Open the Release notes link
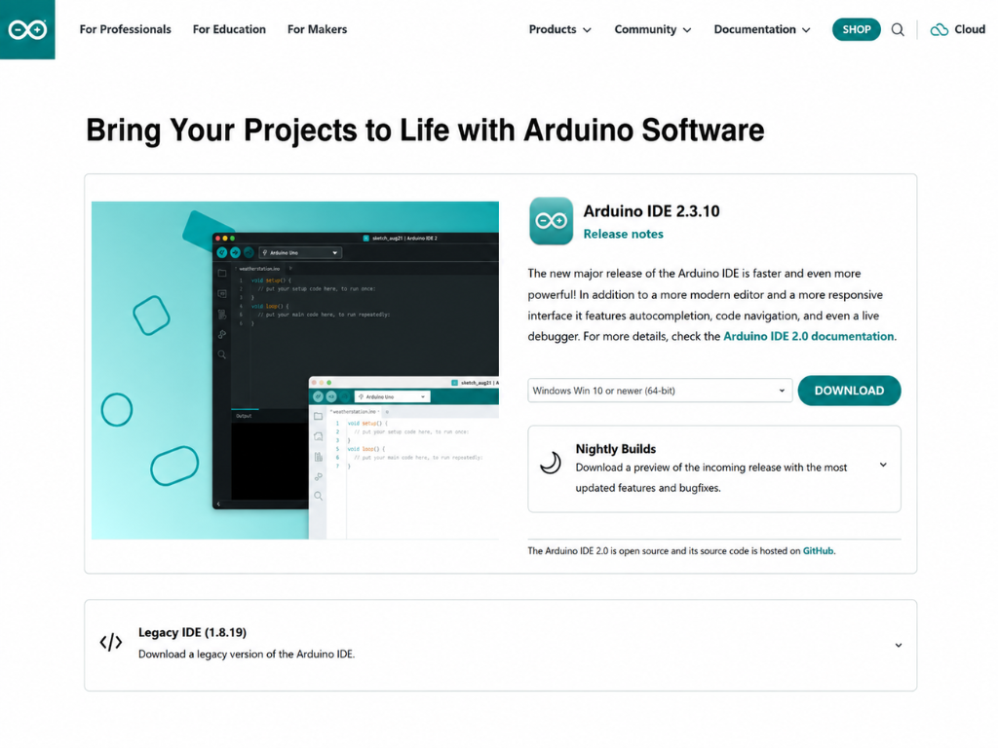Image resolution: width=998 pixels, height=748 pixels. pos(623,234)
